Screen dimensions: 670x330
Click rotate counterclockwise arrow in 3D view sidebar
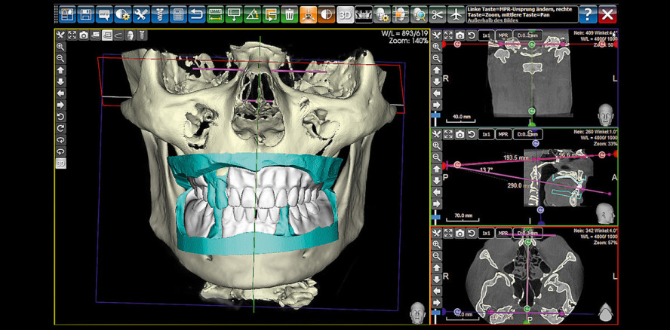tap(60, 117)
